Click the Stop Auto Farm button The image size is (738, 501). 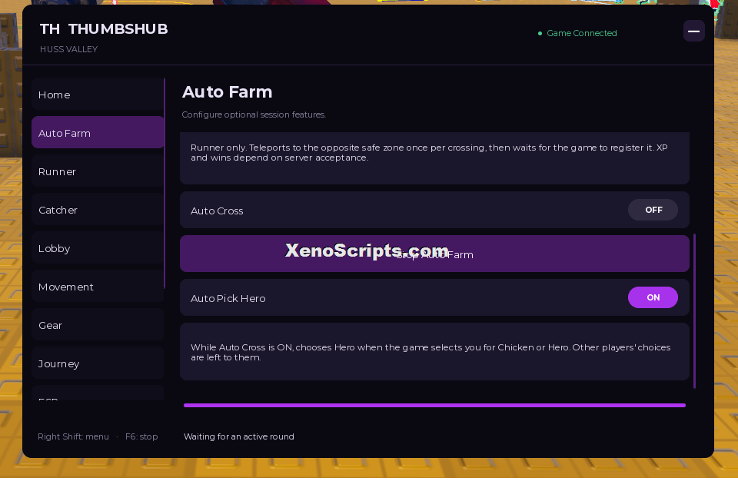434,254
